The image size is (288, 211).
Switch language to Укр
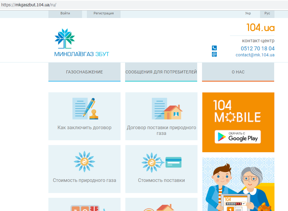[248, 13]
